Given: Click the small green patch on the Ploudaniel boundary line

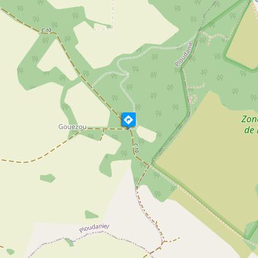Looking at the screenshot, I should point(70,242).
